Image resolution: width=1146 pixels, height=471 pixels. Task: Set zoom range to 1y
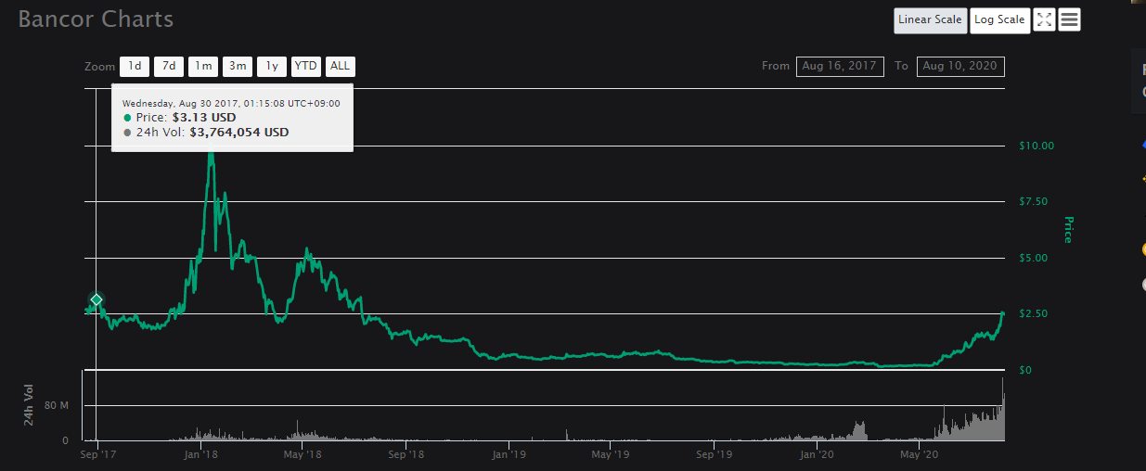[x=272, y=66]
